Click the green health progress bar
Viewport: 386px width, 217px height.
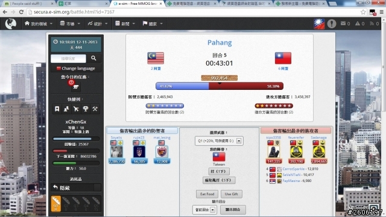pyautogui.click(x=76, y=163)
